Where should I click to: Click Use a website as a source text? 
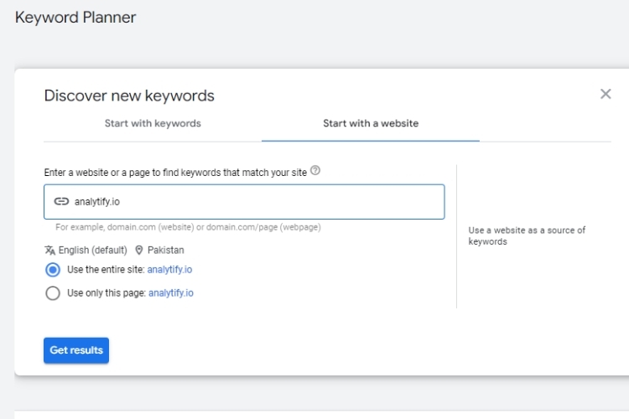(x=527, y=235)
